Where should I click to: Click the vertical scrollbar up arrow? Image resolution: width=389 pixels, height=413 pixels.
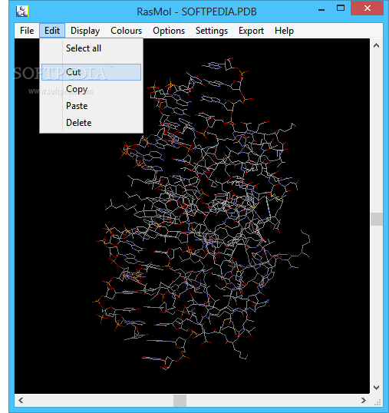click(x=377, y=45)
